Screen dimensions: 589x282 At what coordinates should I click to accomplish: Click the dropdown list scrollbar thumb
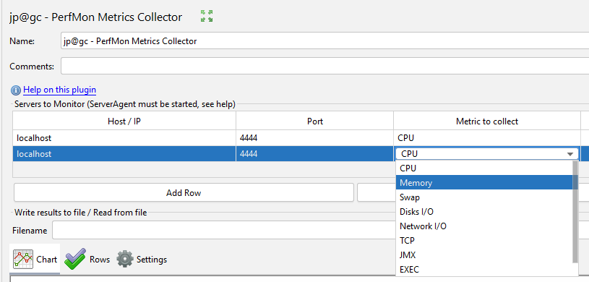click(x=575, y=212)
